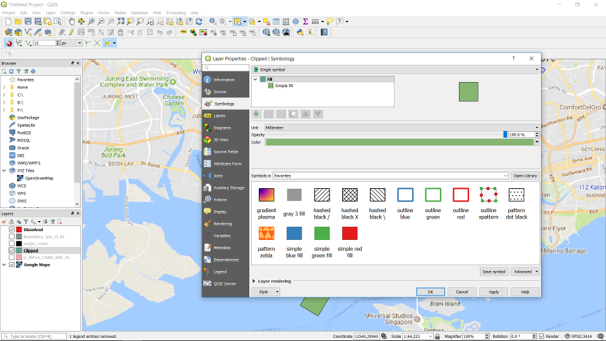Viewport: 606px width, 341px height.
Task: Click the Save symbol button
Action: click(494, 272)
